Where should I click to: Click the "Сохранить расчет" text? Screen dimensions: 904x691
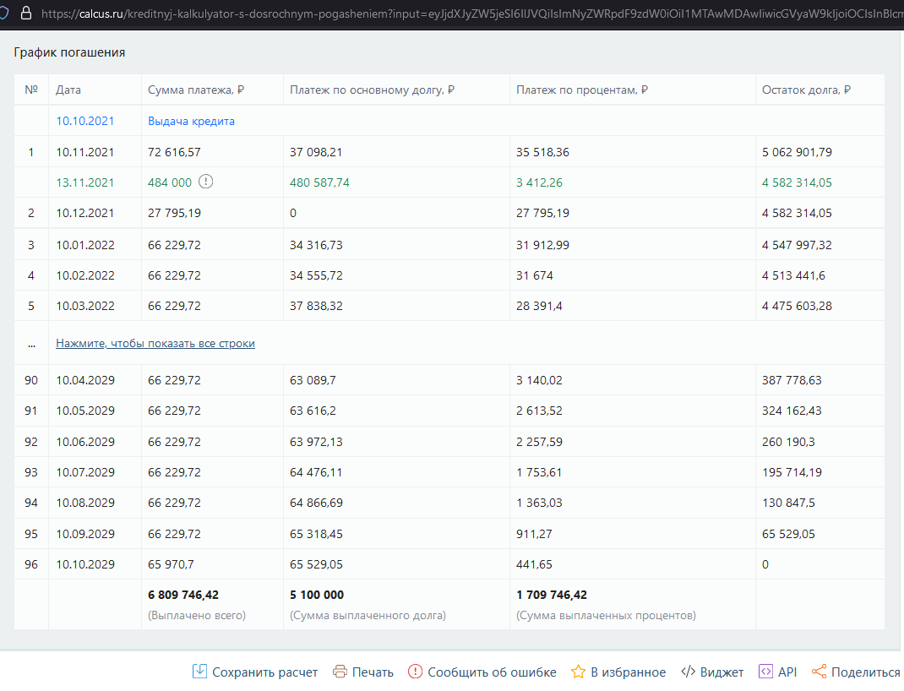click(x=264, y=672)
